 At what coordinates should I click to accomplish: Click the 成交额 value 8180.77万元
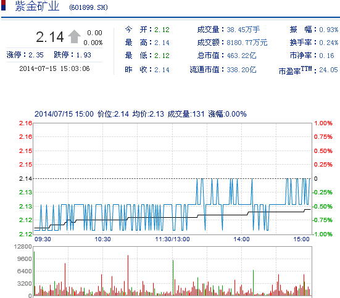[247, 43]
